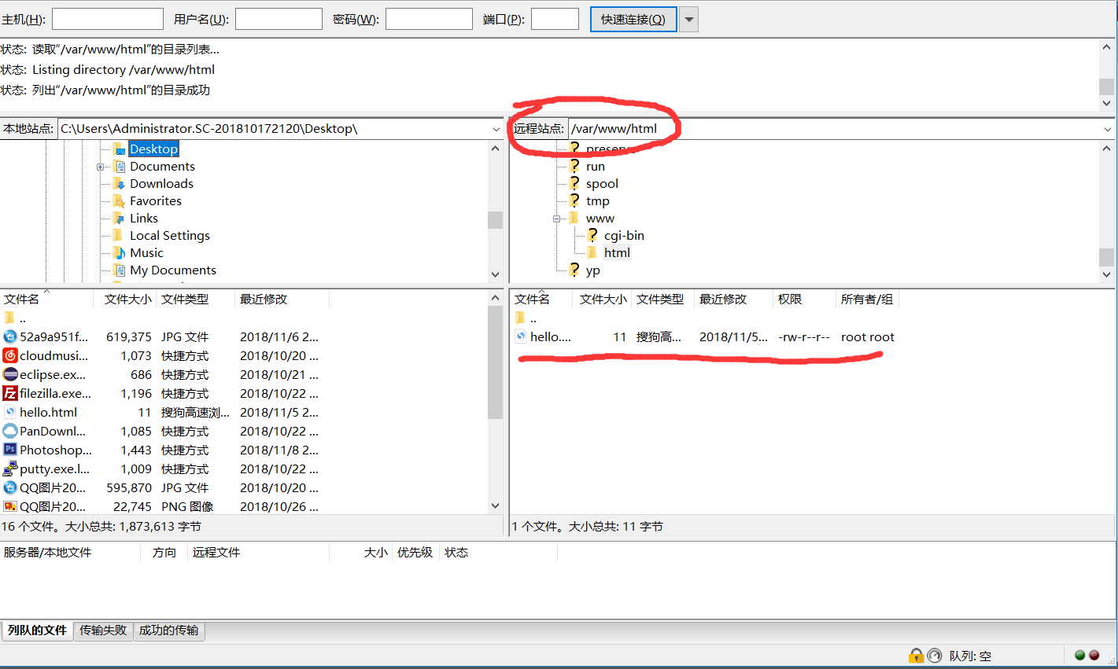Select the filezilla.exe shortcut icon
This screenshot has width=1118, height=669.
pos(10,393)
